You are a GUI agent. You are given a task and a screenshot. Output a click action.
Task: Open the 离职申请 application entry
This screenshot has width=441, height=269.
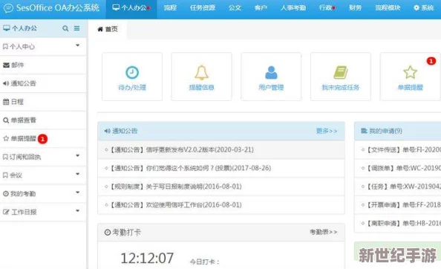coord(398,223)
